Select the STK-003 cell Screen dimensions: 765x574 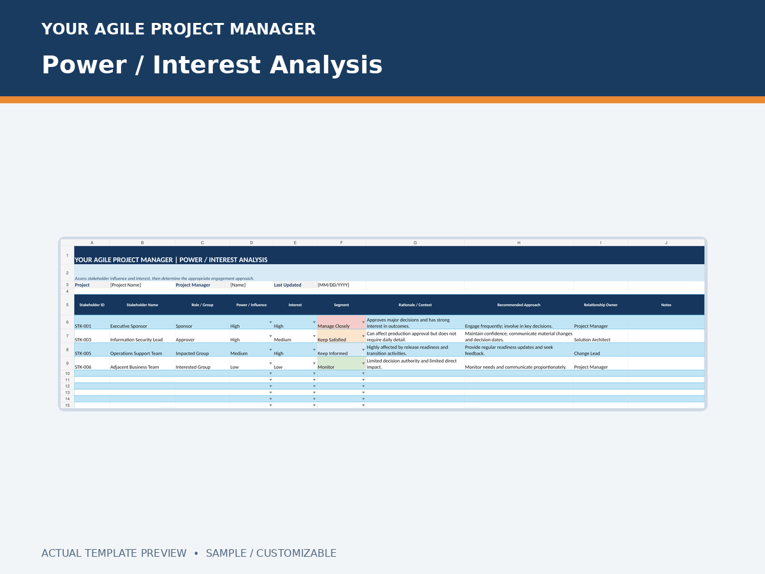pos(92,336)
